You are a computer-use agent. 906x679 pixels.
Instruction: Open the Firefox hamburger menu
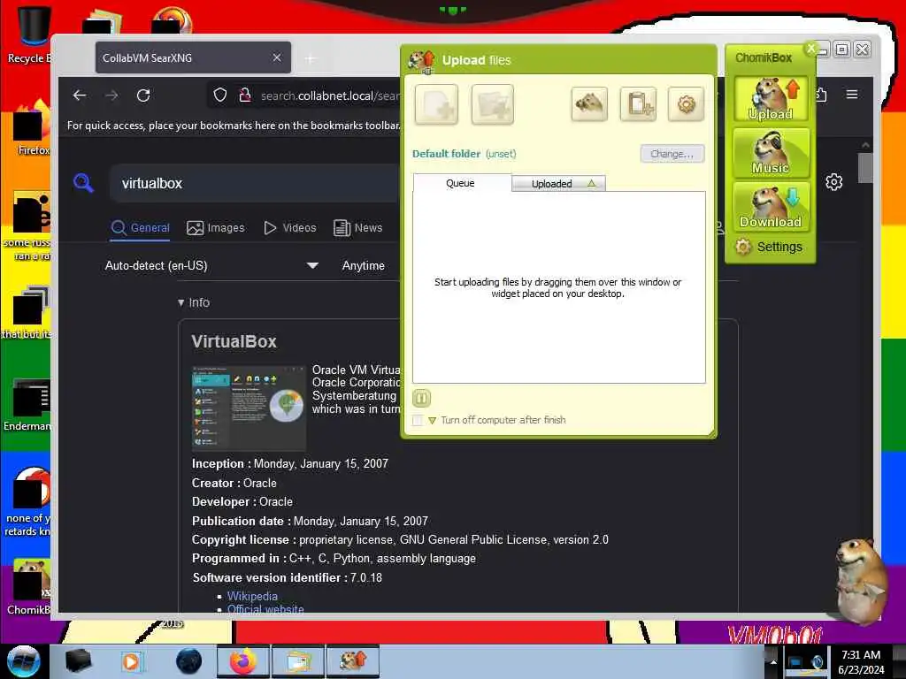(852, 94)
